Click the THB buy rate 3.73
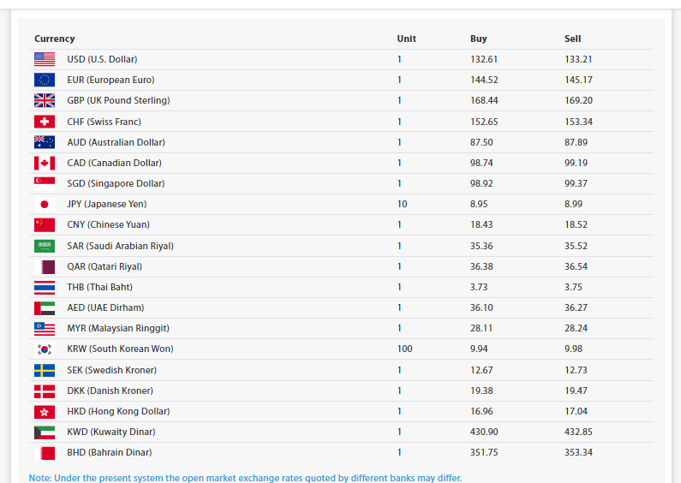The width and height of the screenshot is (681, 483). point(479,287)
